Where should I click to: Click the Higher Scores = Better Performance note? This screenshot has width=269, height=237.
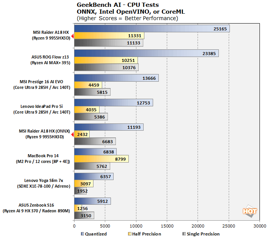[x=127, y=18]
